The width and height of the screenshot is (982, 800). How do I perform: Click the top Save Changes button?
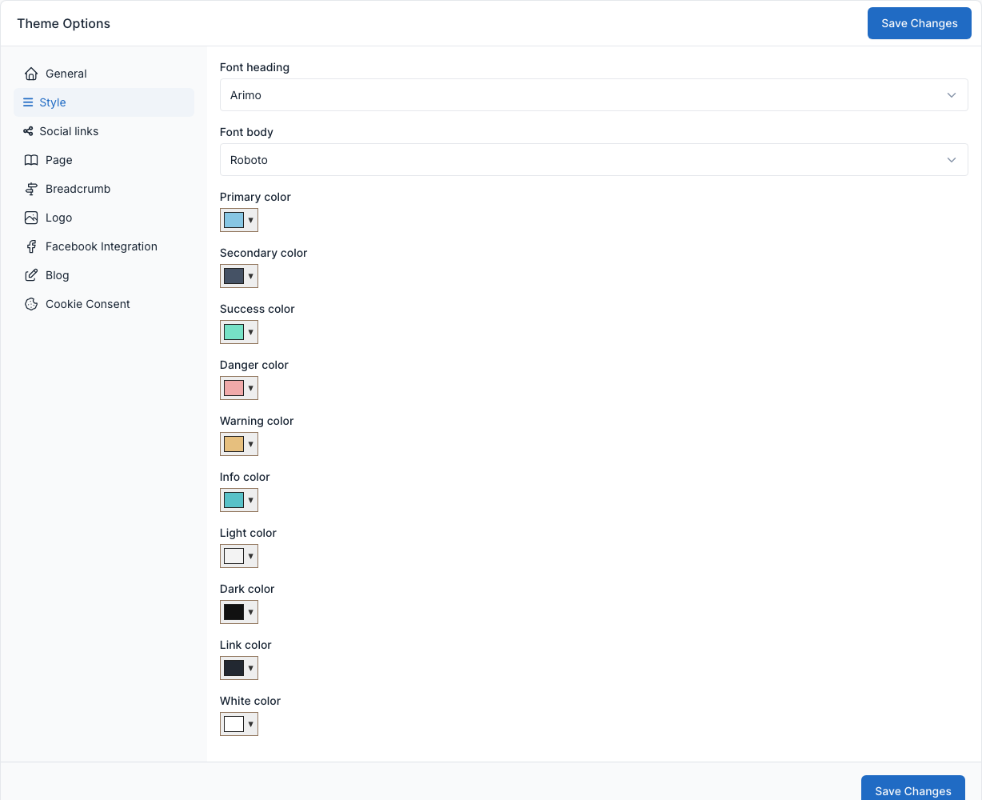[920, 23]
